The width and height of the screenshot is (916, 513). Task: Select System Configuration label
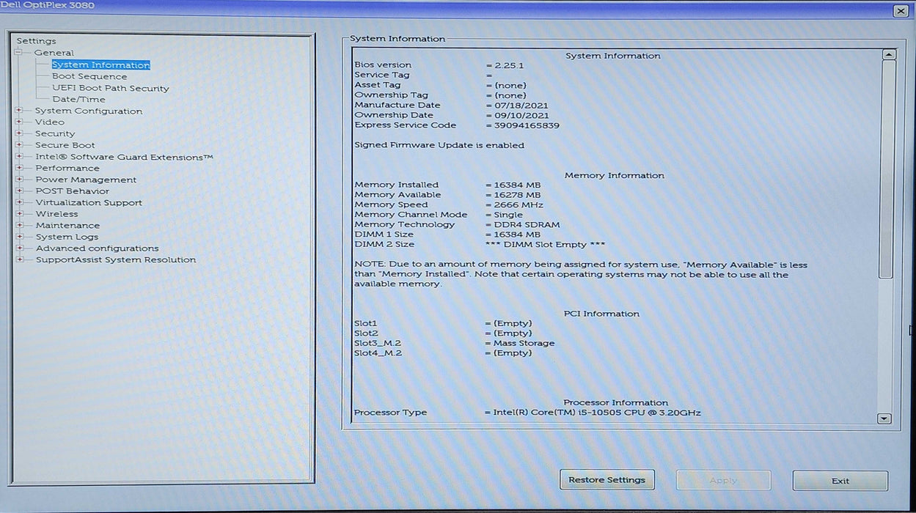(89, 111)
